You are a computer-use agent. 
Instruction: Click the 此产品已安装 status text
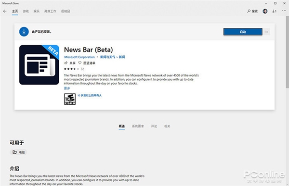(x=41, y=32)
